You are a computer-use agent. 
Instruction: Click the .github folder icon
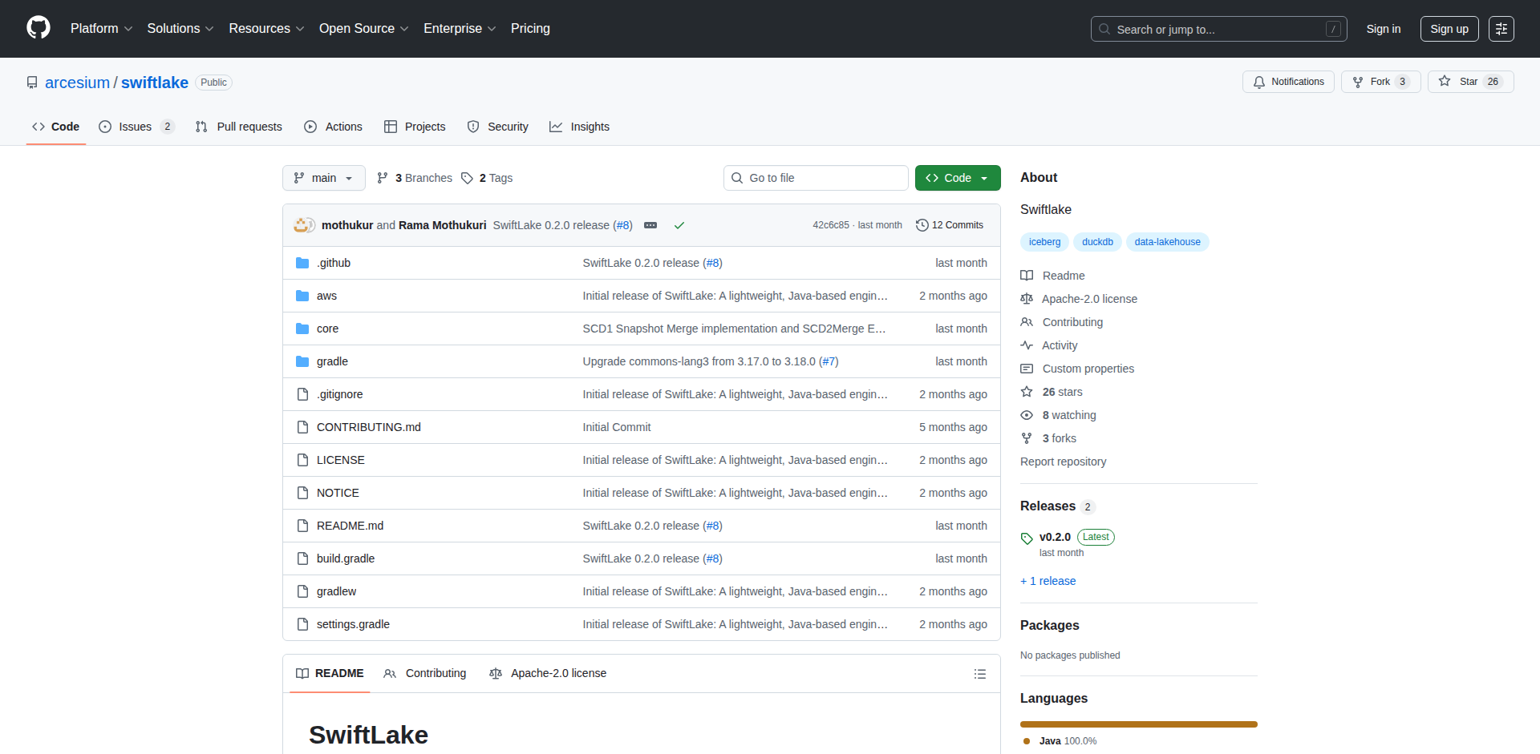(x=302, y=263)
